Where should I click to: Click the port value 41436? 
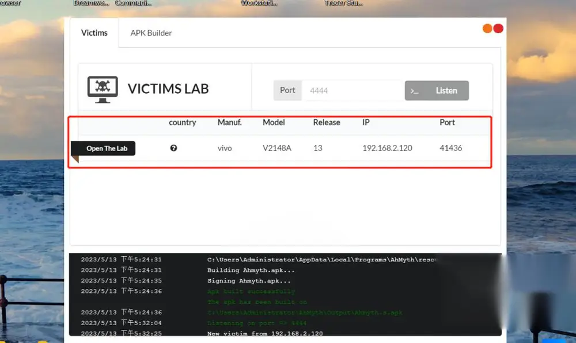pos(451,148)
